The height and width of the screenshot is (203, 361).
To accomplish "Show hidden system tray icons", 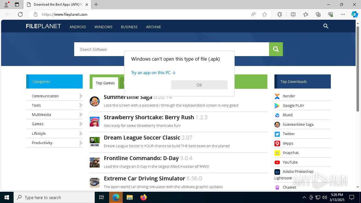I will point(304,197).
